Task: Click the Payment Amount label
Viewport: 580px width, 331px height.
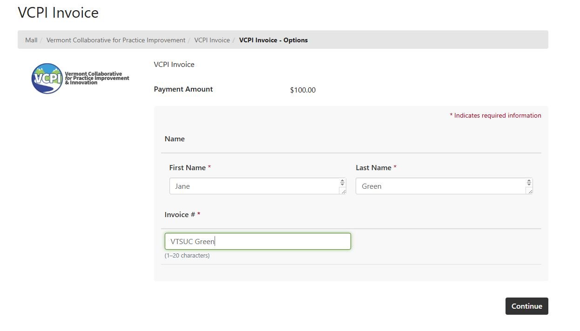Action: coord(183,89)
